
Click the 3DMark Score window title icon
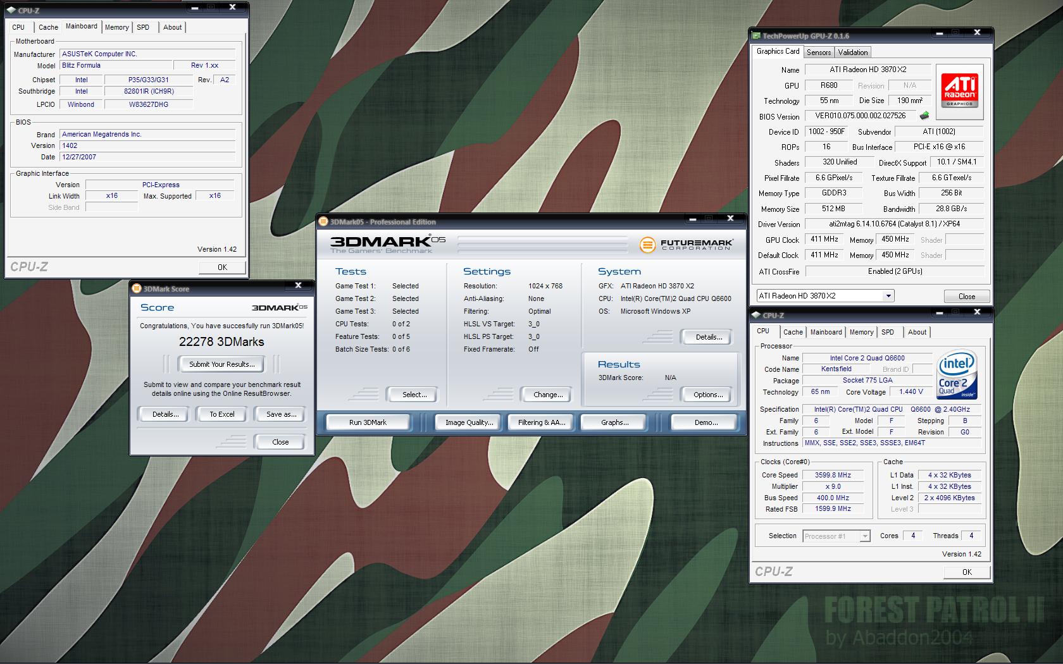click(x=136, y=289)
